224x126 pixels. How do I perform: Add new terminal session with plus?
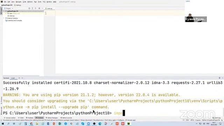[x=19, y=78]
